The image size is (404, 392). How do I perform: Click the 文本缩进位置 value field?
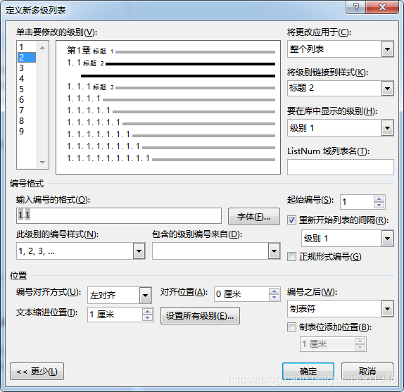(115, 315)
